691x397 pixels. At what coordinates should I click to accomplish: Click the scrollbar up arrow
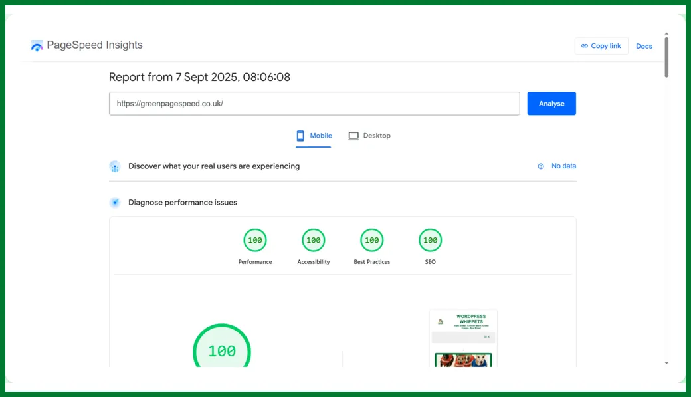(666, 33)
